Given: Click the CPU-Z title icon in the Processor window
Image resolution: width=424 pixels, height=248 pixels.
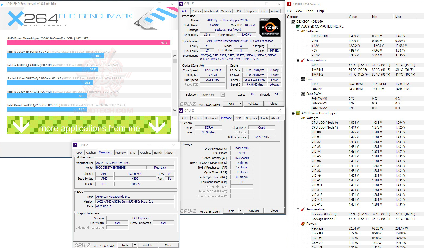Looking at the screenshot, I should pyautogui.click(x=181, y=4).
